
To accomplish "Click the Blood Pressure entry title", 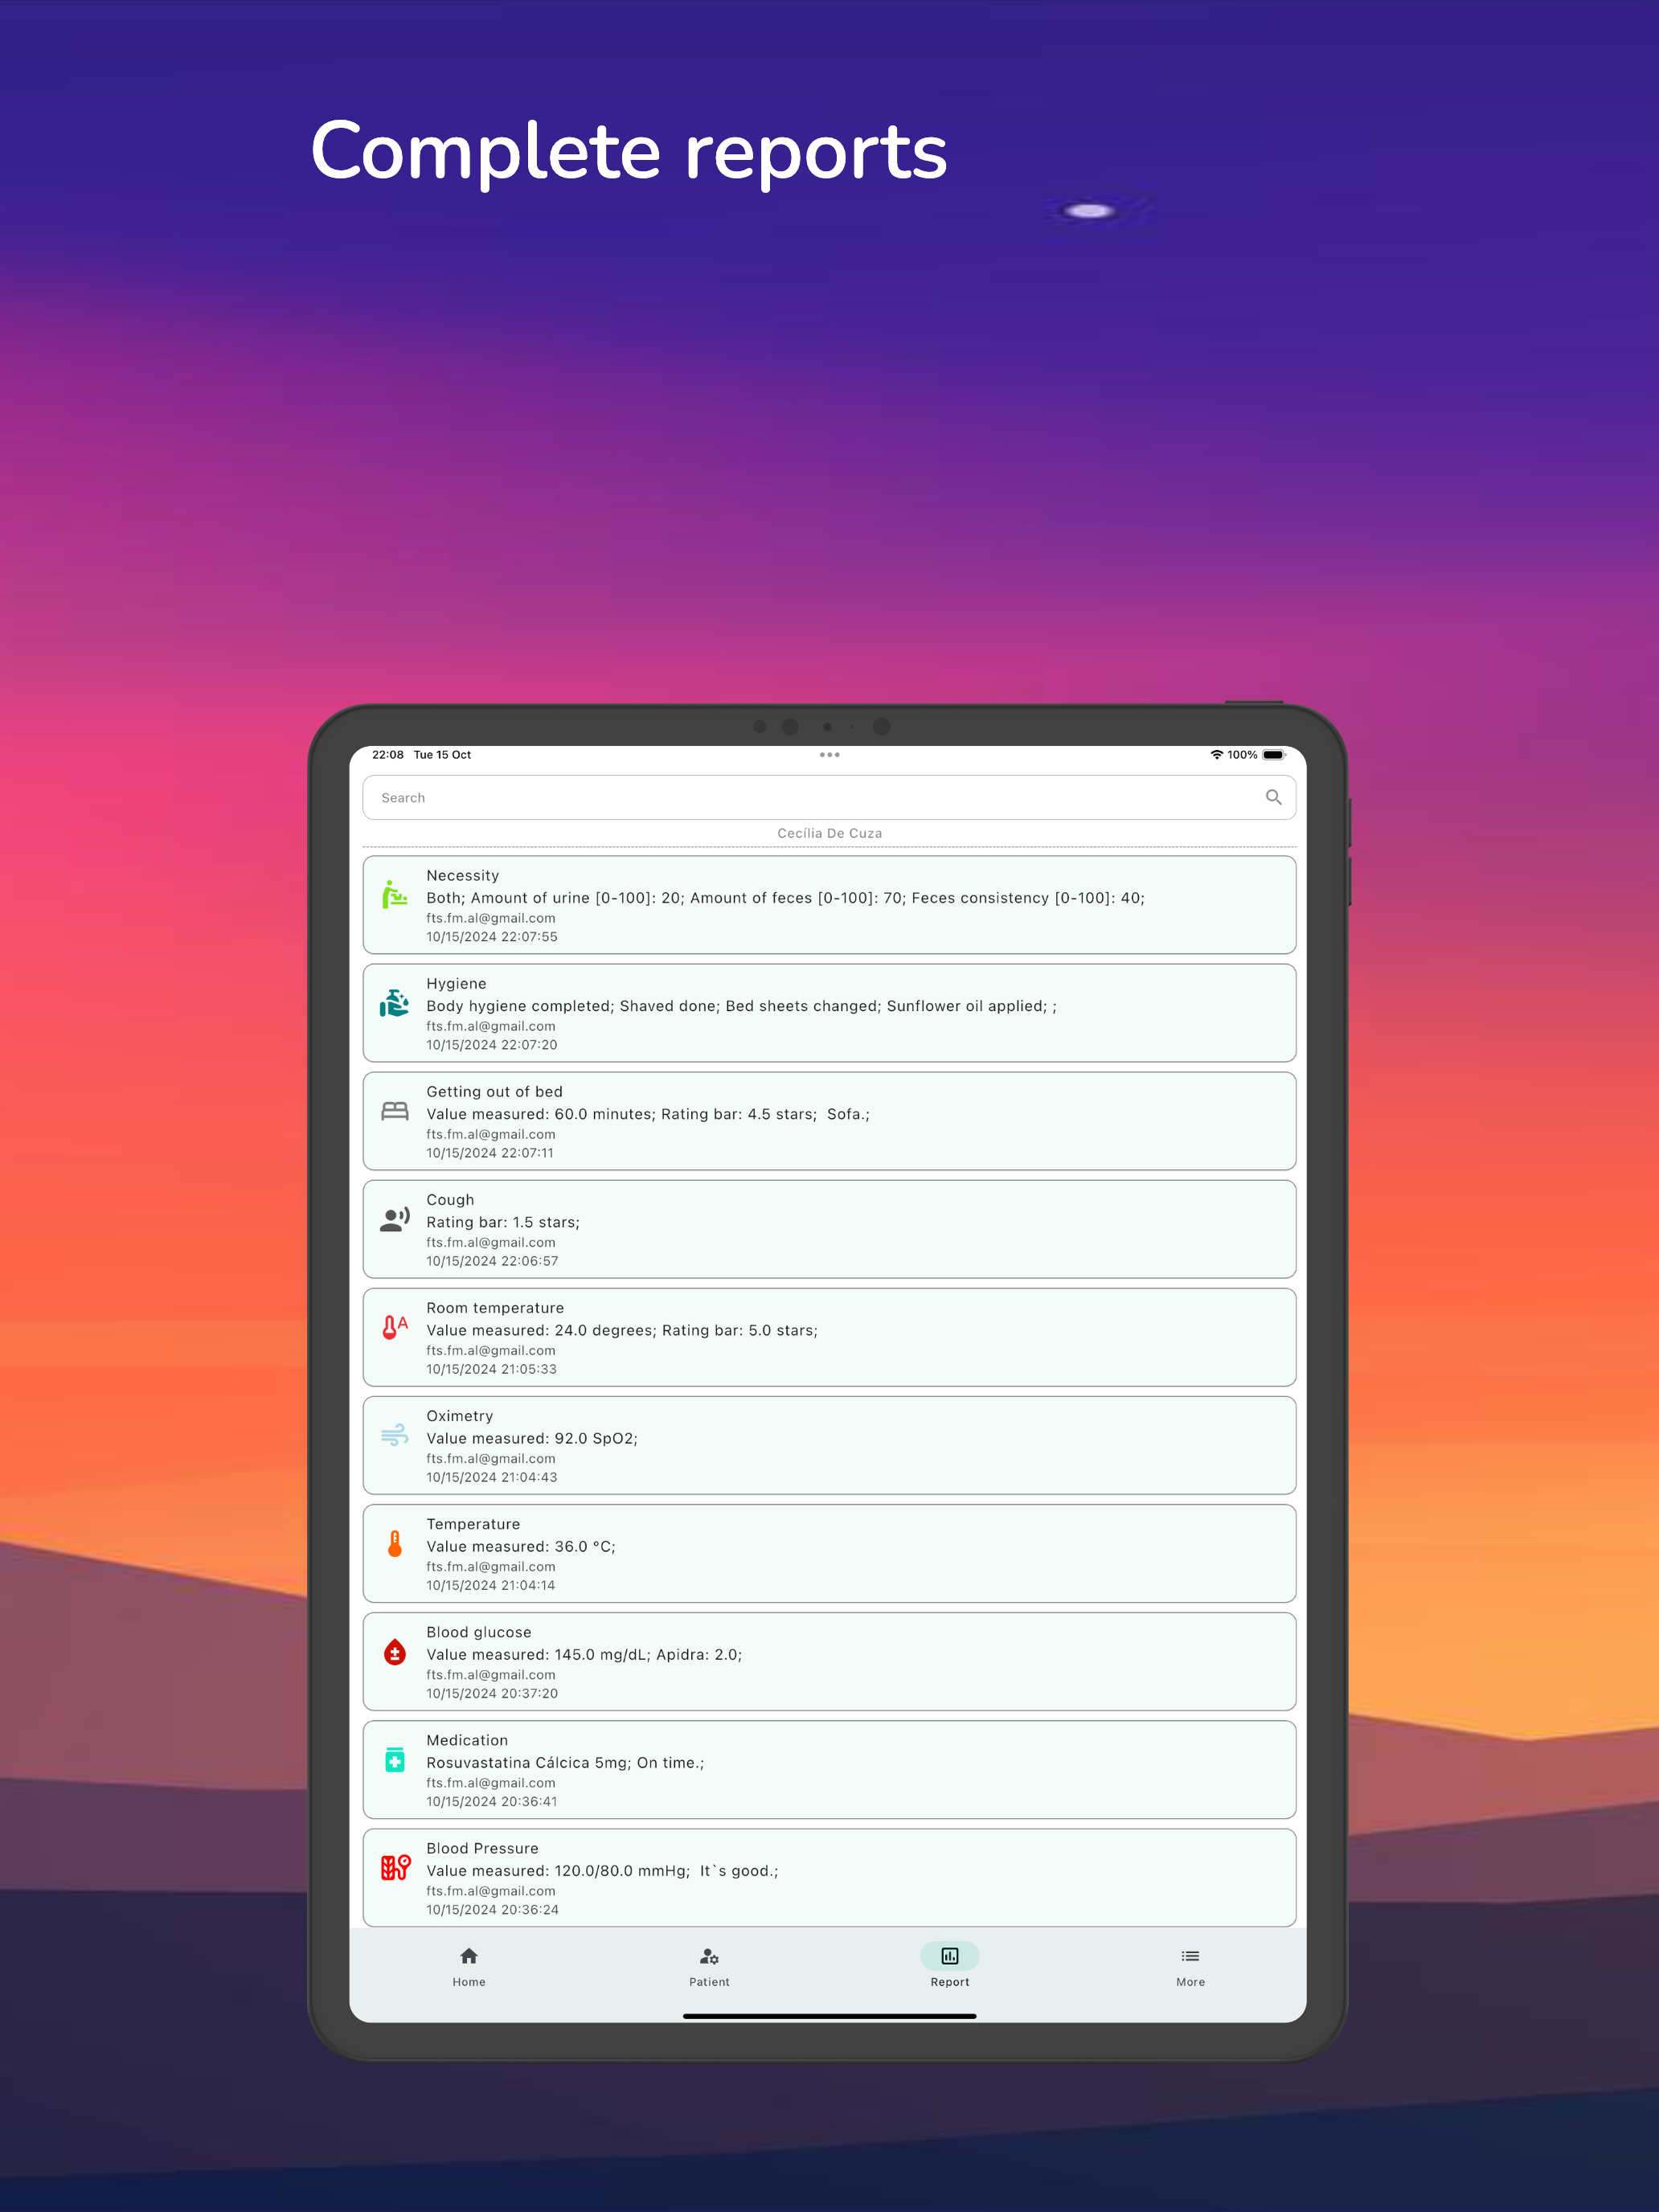I will click(x=482, y=1848).
